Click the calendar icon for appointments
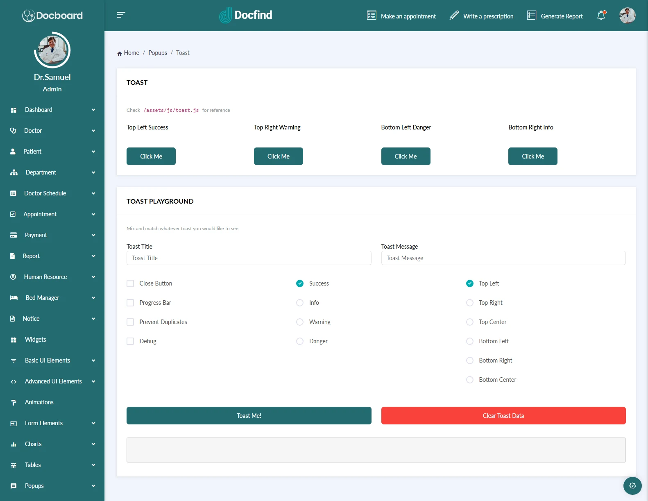 click(x=372, y=16)
